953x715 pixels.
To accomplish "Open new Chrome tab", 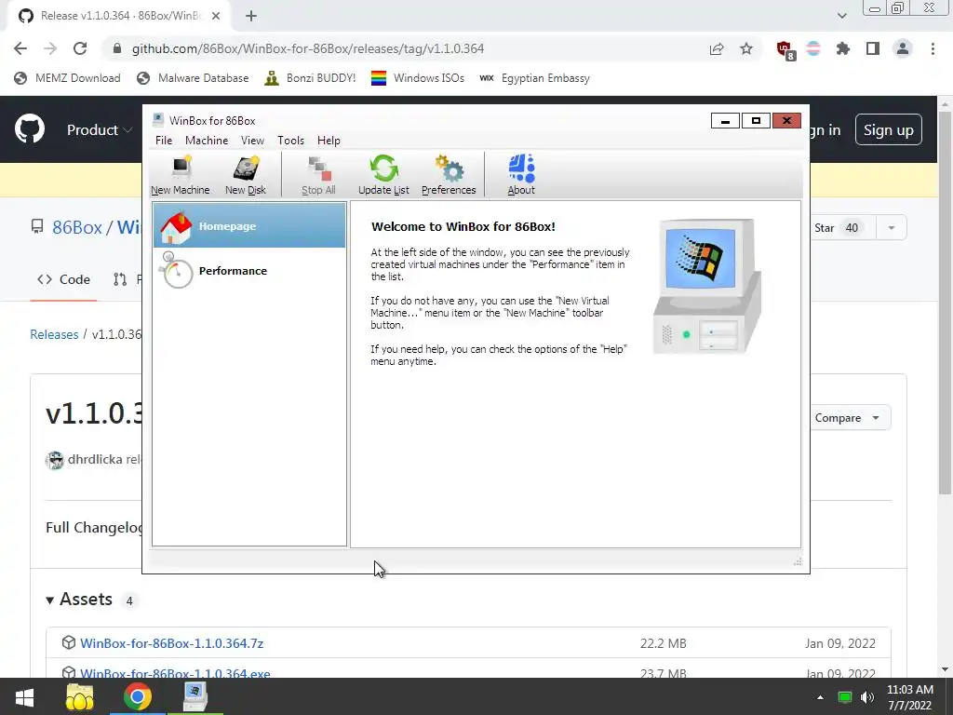I will 251,16.
